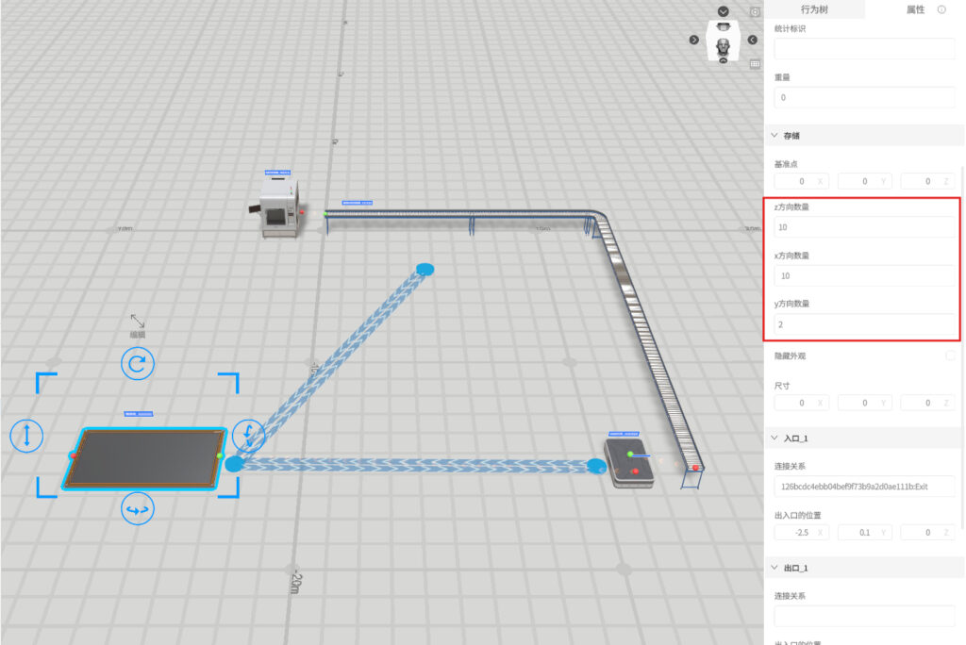Click the 出入口的位置 Y field showing 0.1

(x=864, y=532)
